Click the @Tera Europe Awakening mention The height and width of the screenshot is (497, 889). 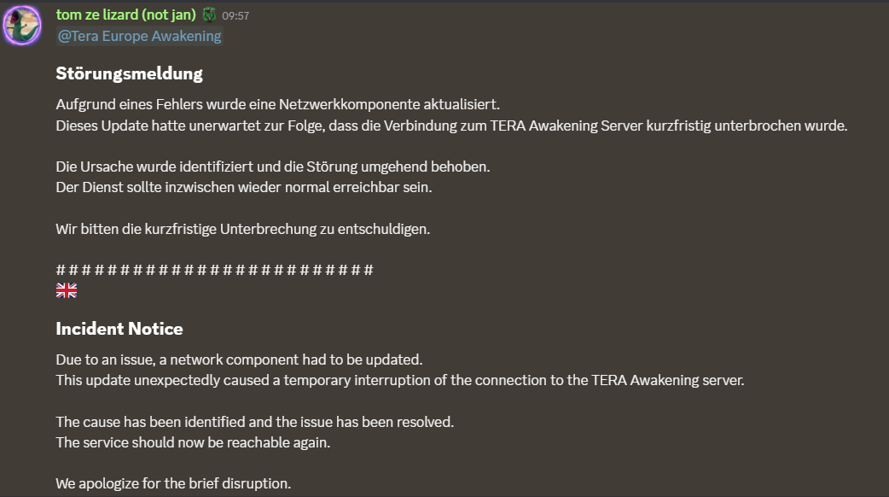139,36
